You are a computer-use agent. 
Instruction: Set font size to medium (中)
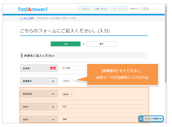tap(145, 9)
